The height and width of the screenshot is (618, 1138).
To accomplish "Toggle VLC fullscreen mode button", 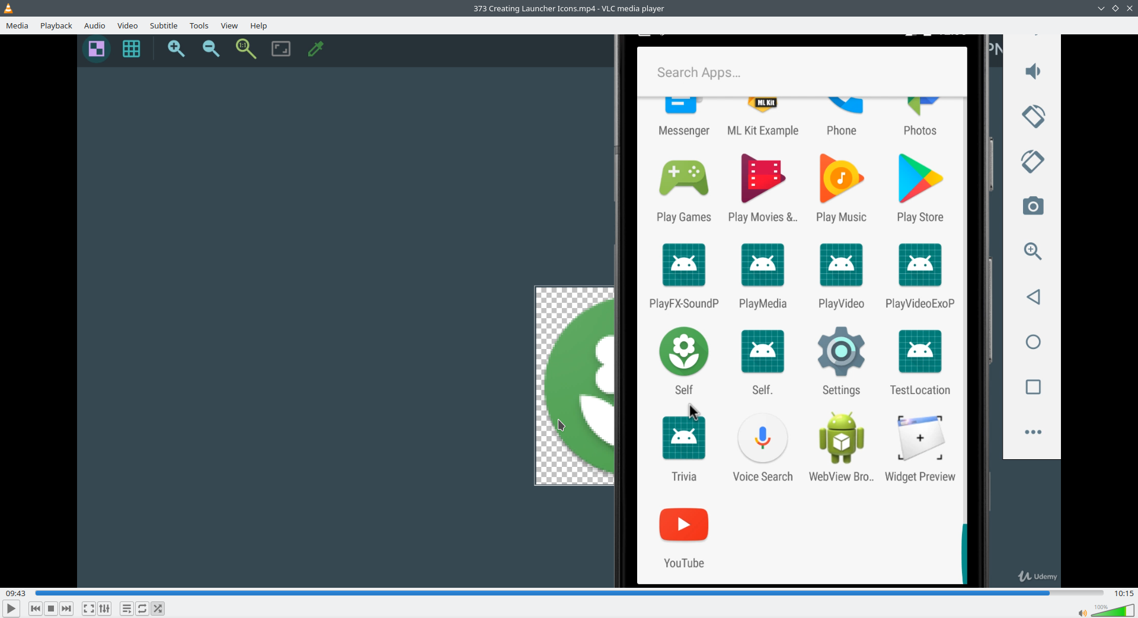I will (x=89, y=609).
